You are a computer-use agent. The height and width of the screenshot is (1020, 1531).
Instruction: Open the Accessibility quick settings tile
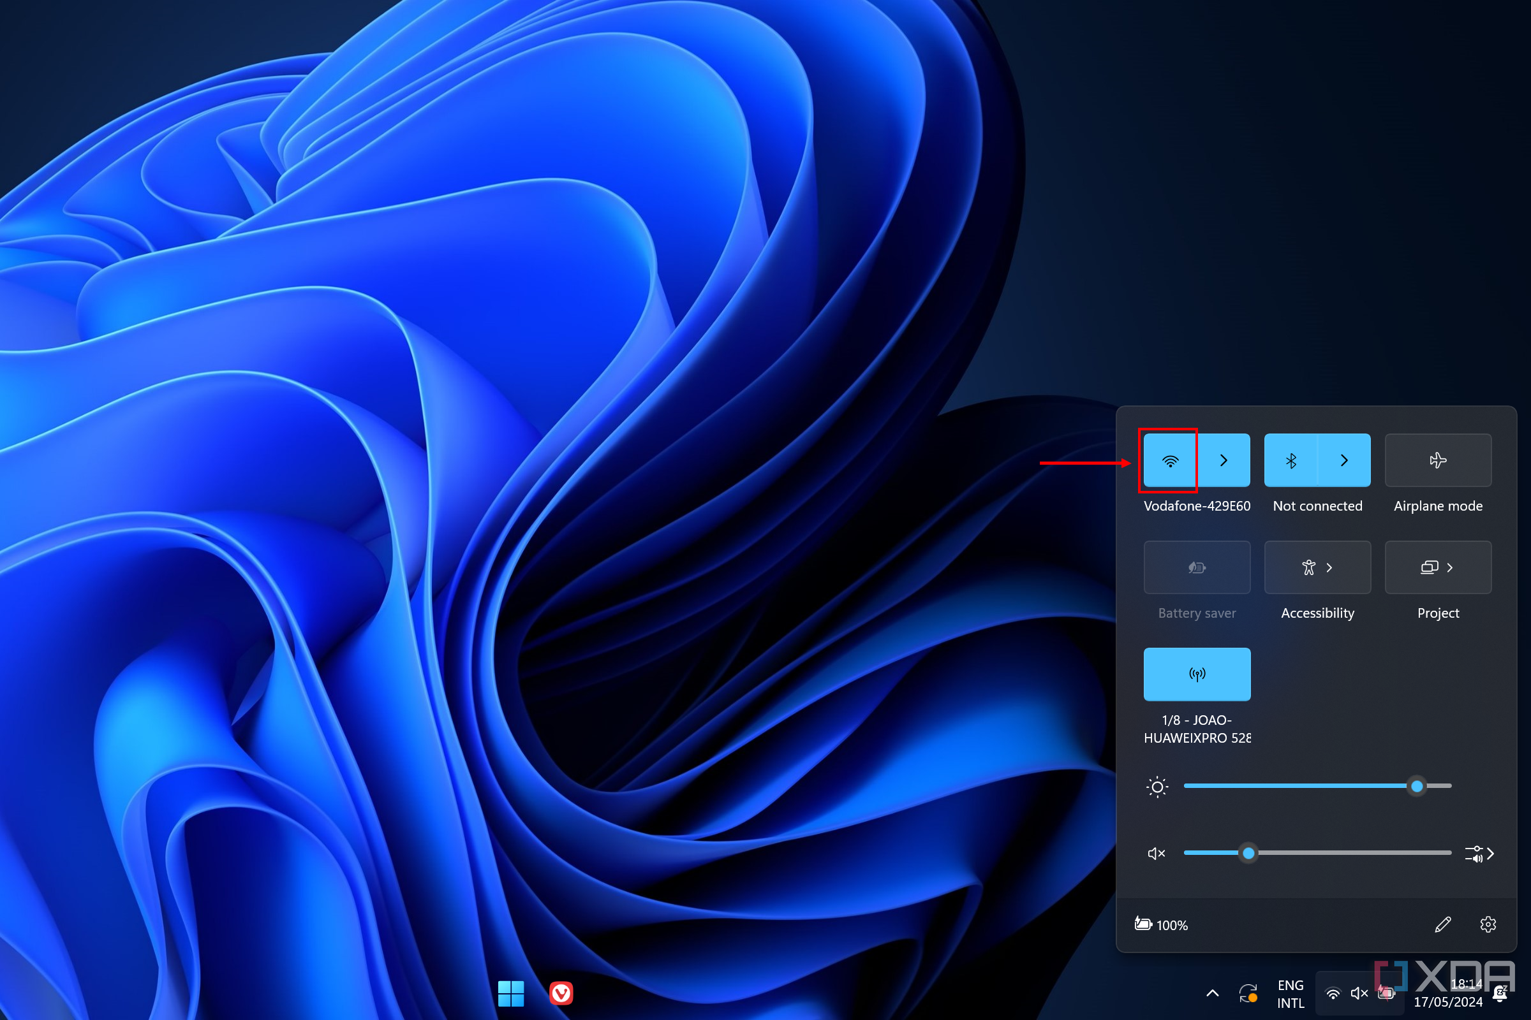(1317, 567)
